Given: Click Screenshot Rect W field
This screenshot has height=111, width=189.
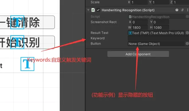Looking at the screenshot, I should pyautogui.click(x=140, y=27).
